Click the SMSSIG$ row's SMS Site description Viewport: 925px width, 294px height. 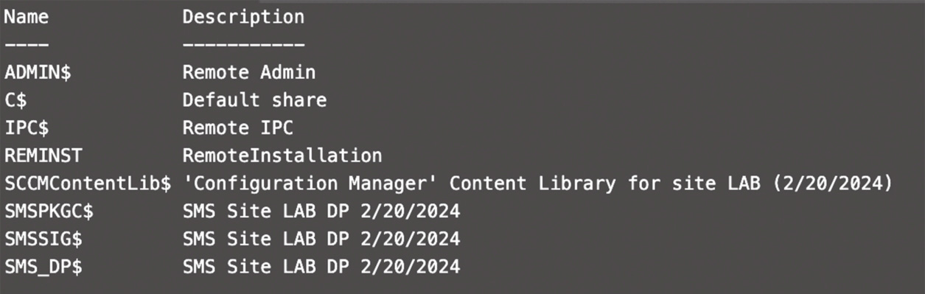click(321, 239)
